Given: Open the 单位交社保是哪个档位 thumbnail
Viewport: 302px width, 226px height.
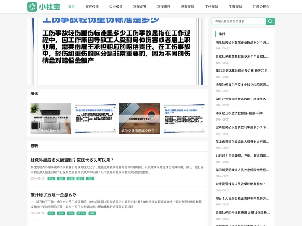Looking at the screenshot, I should [x=139, y=118].
